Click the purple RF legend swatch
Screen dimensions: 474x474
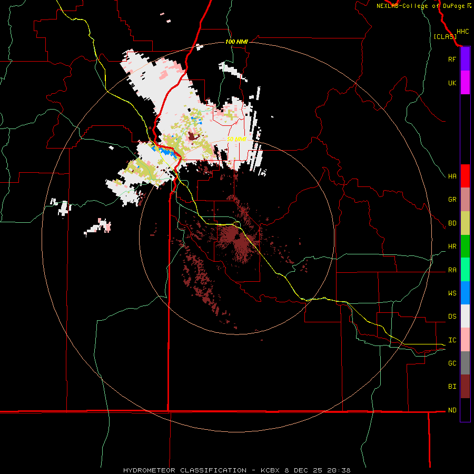tap(465, 59)
